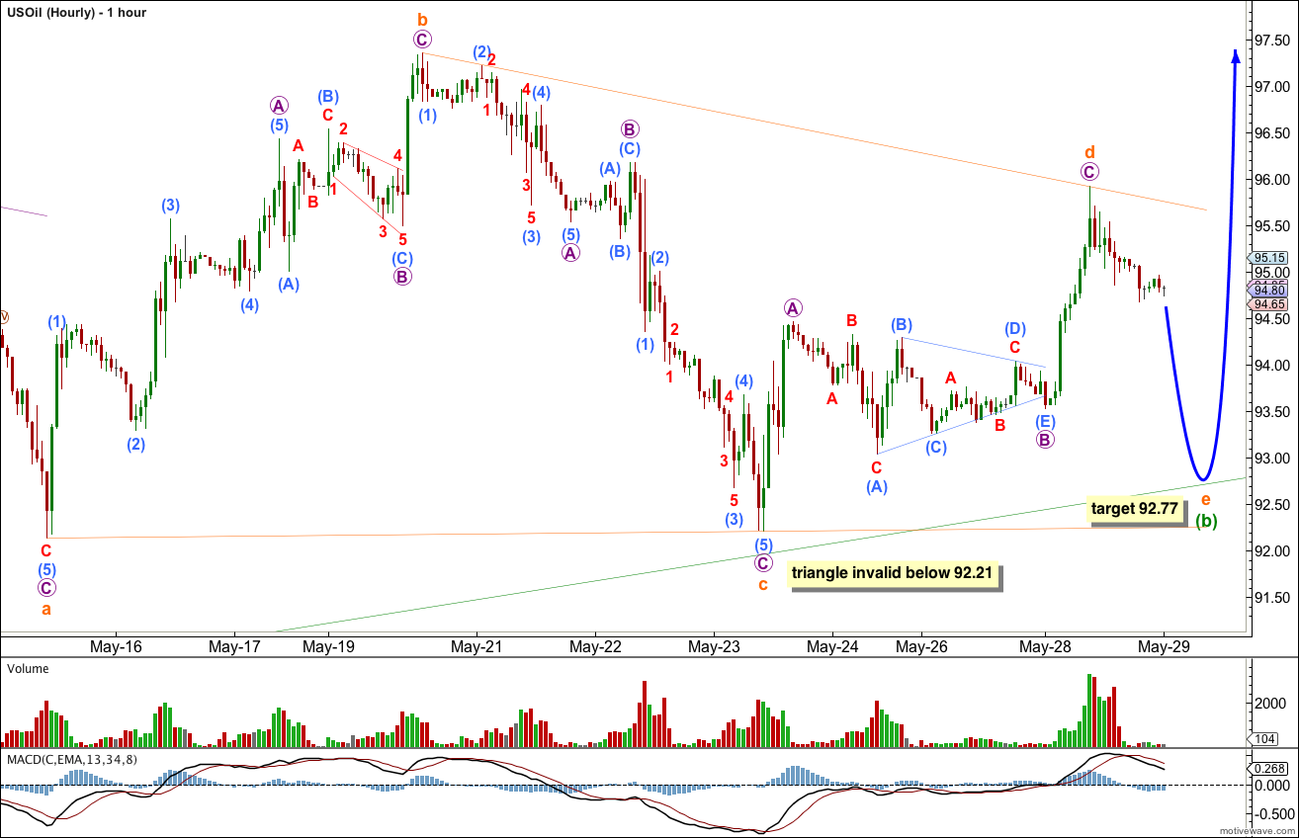The height and width of the screenshot is (838, 1299).
Task: Select the 'target 92.77' annotation box
Action: [x=1136, y=510]
